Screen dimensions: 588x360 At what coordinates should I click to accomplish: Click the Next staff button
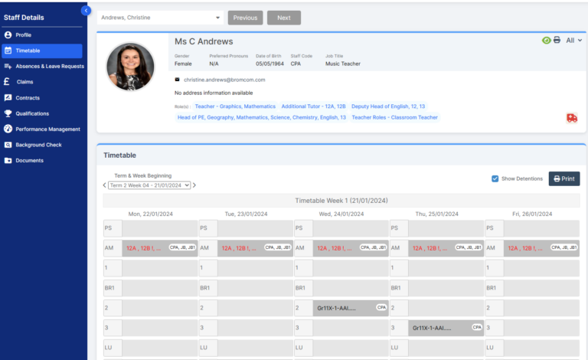[x=284, y=18]
